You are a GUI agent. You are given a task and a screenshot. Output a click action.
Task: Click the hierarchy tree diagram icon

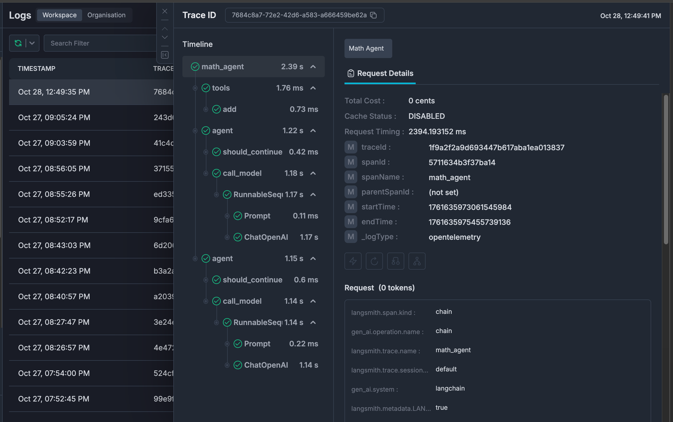click(417, 261)
